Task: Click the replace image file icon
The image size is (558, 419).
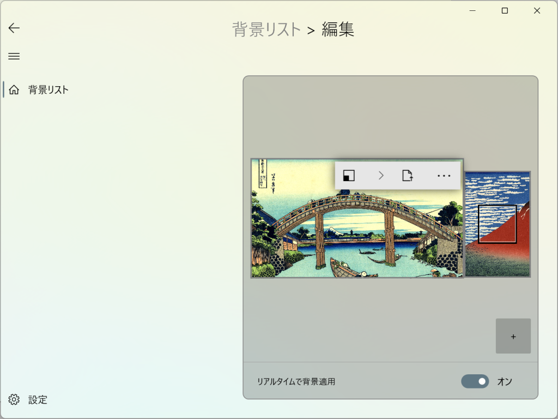Action: [x=408, y=175]
